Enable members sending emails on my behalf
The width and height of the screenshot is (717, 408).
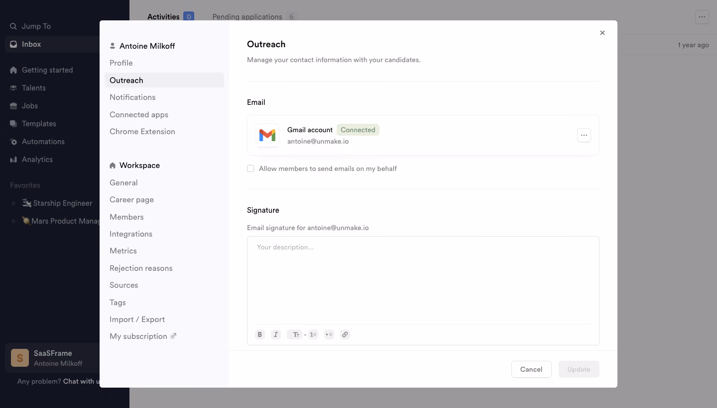pyautogui.click(x=250, y=168)
